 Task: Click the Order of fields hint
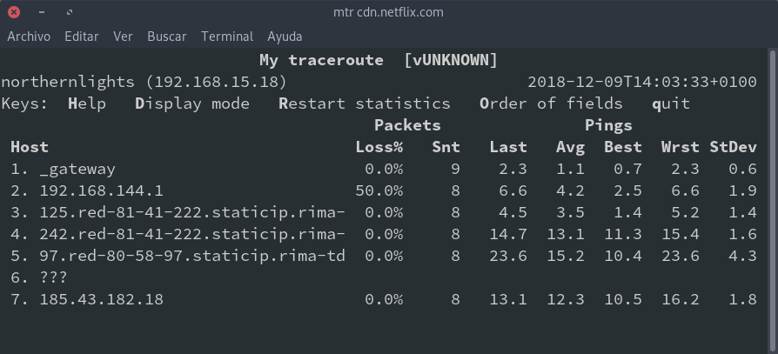coord(550,104)
